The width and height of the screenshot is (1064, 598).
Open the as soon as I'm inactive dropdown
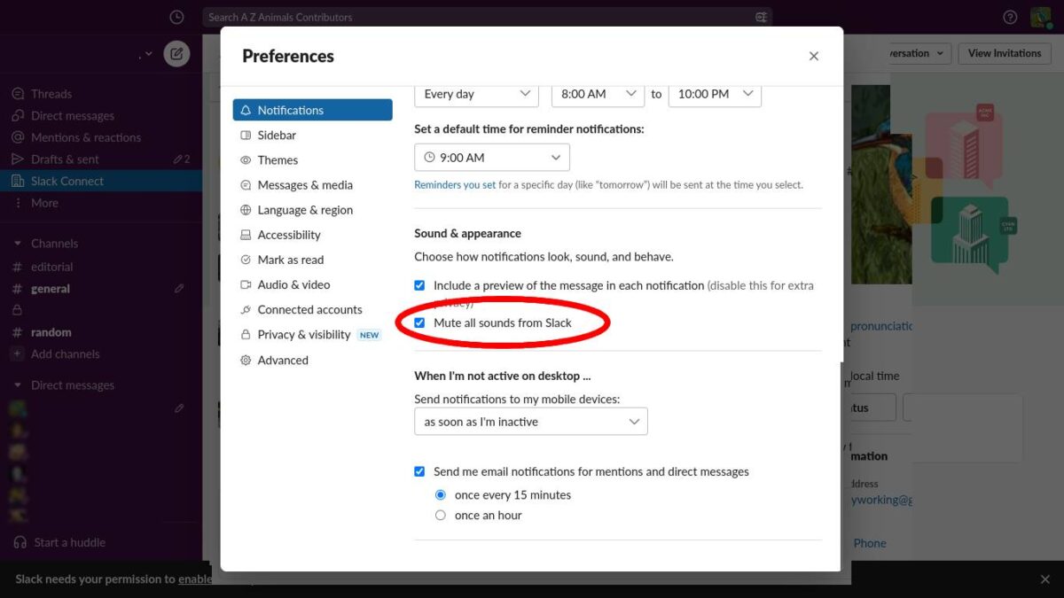tap(531, 422)
